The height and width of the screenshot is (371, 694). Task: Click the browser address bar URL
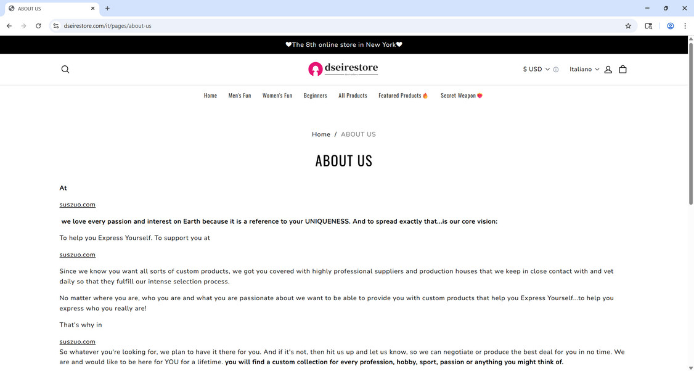tap(108, 26)
